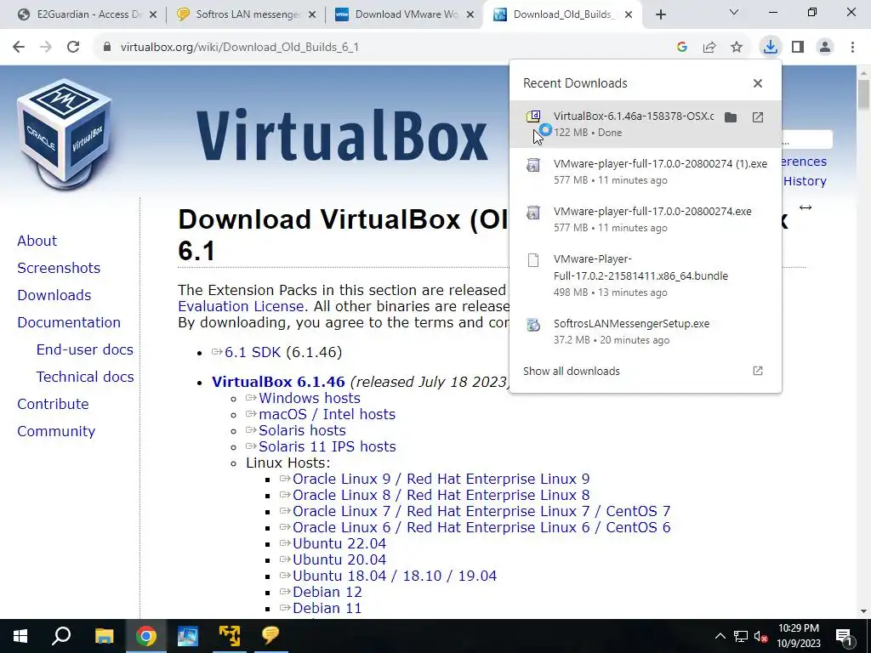Click the Ubuntu 22.04 link
The height and width of the screenshot is (653, 871).
[339, 543]
